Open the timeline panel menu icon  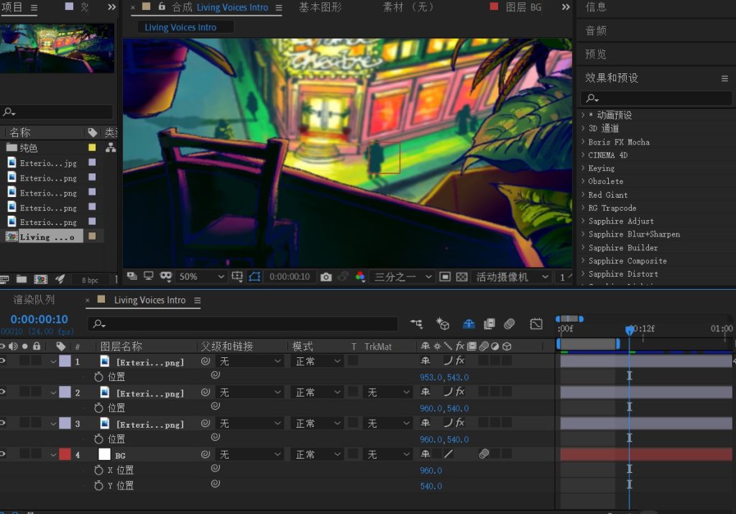click(198, 300)
